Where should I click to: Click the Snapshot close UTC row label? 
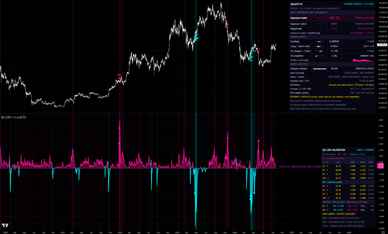(x=300, y=81)
